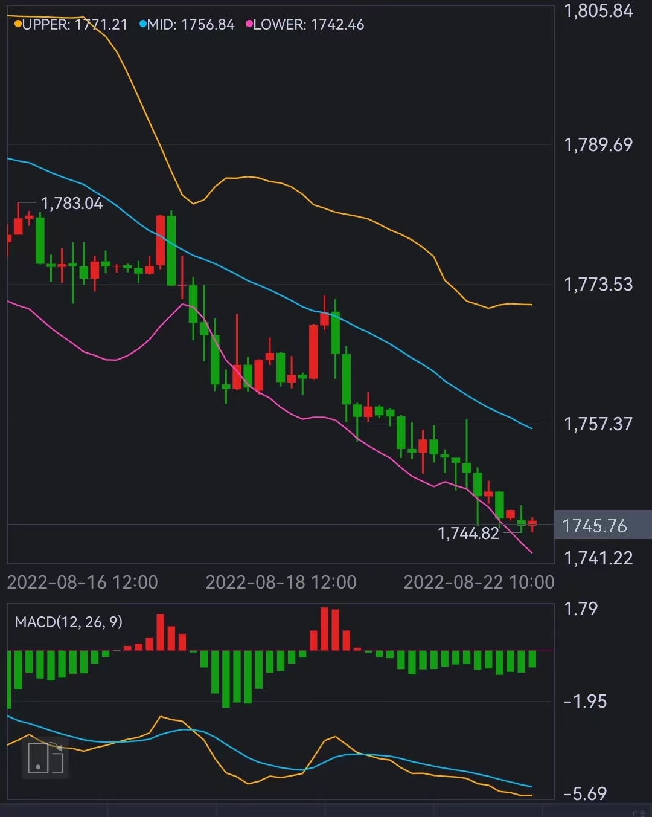Tap the MACD(12, 26, 9) indicator label
The image size is (652, 817).
(x=68, y=622)
